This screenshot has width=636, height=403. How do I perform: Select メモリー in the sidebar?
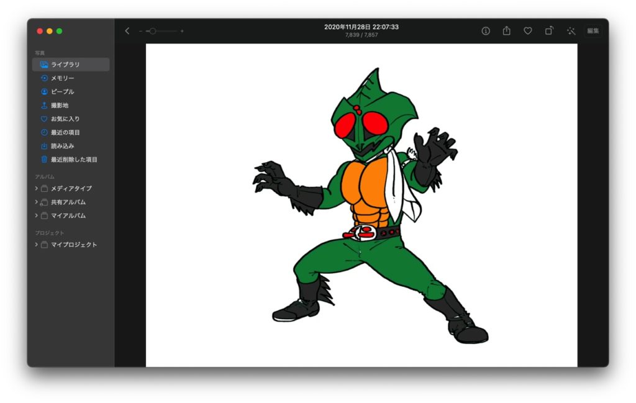click(71, 78)
